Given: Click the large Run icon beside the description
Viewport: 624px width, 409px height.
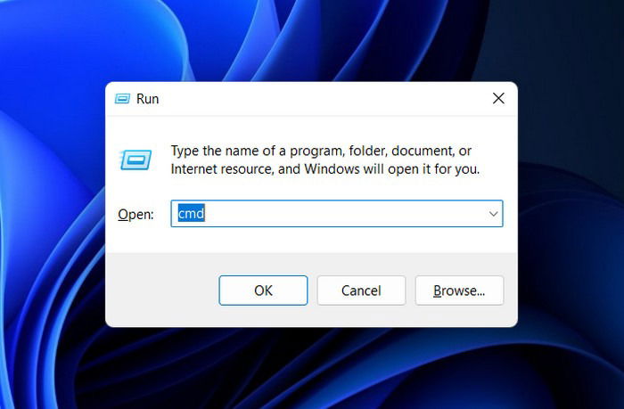Looking at the screenshot, I should [135, 160].
